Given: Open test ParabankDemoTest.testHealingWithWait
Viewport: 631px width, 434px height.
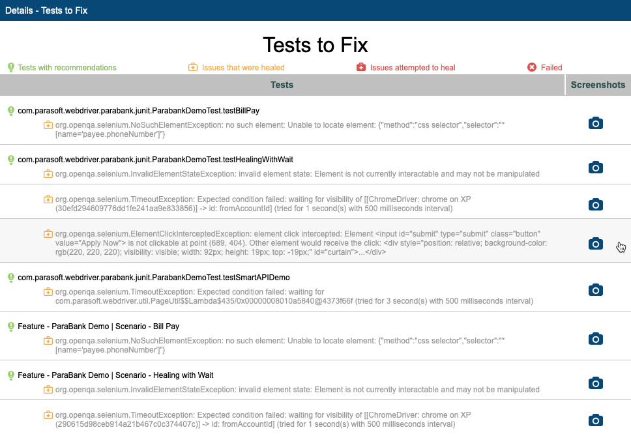Looking at the screenshot, I should coord(155,160).
